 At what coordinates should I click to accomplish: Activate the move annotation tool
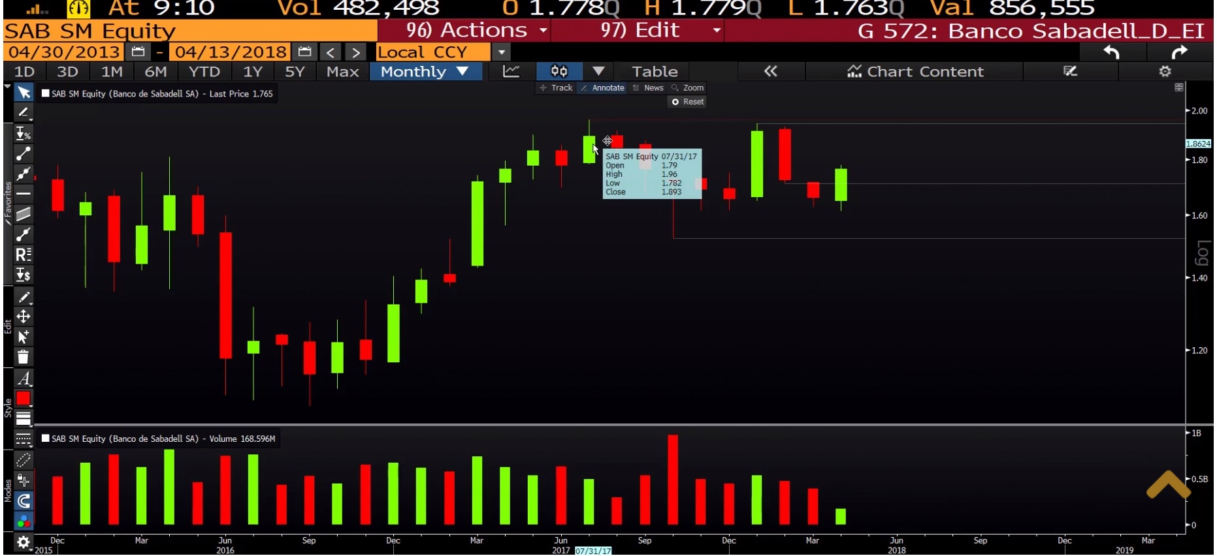coord(24,317)
